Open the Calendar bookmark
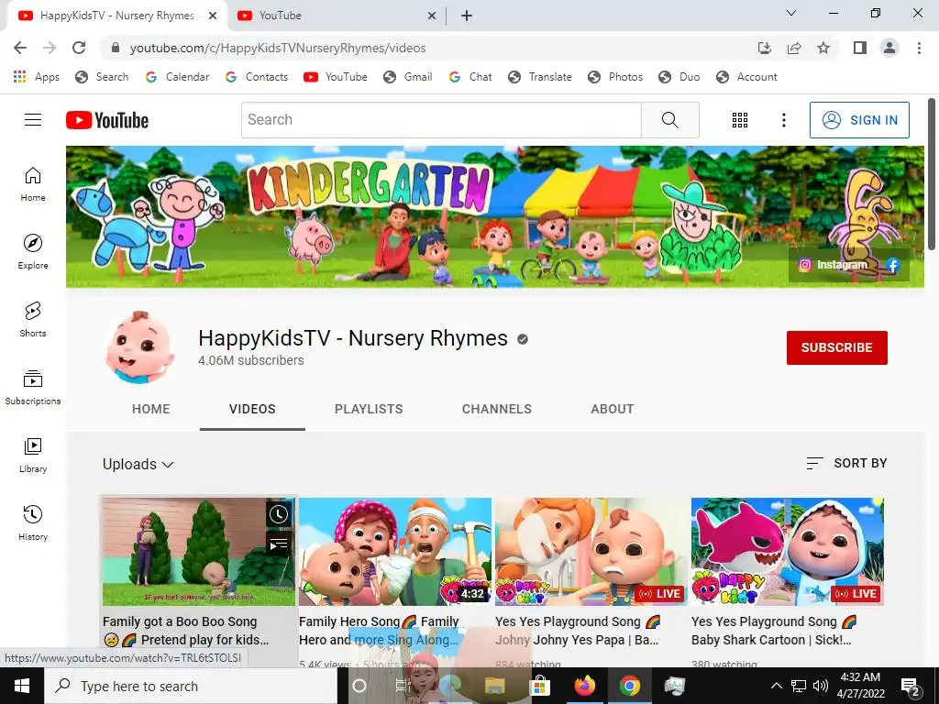 [x=177, y=77]
